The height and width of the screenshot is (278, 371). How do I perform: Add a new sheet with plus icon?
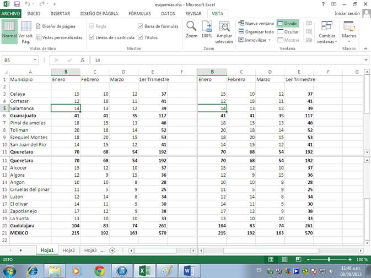coord(112,250)
